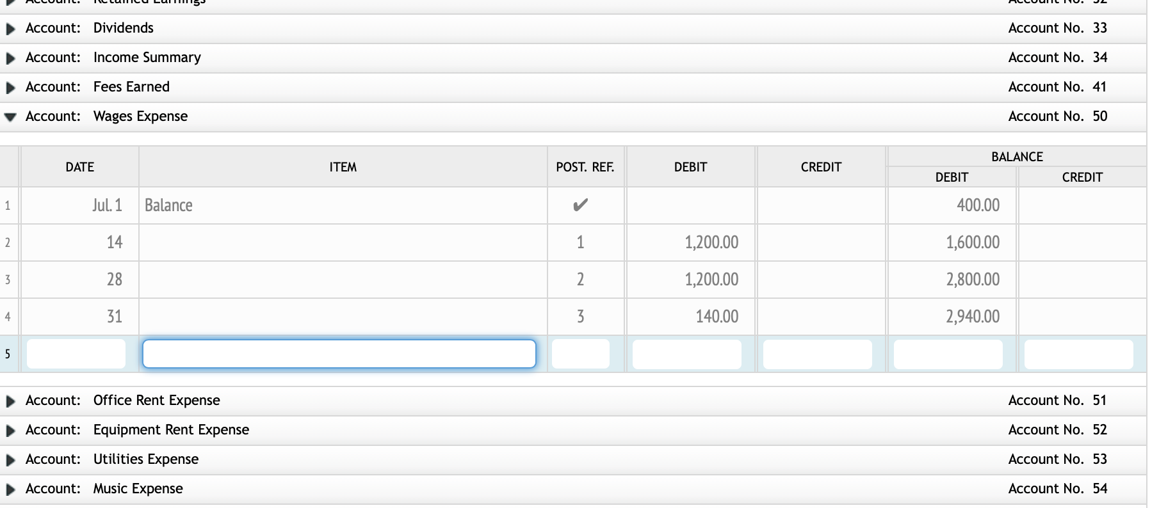Expand the Income Summary account

coord(10,58)
